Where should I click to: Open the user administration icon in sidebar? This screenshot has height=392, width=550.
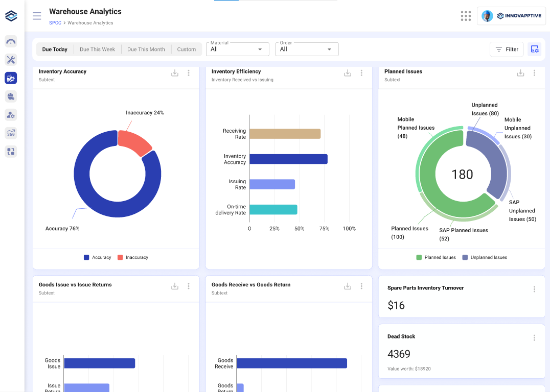tap(11, 114)
